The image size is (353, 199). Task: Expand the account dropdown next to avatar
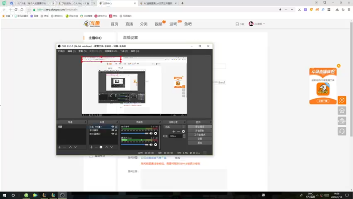pos(264,24)
